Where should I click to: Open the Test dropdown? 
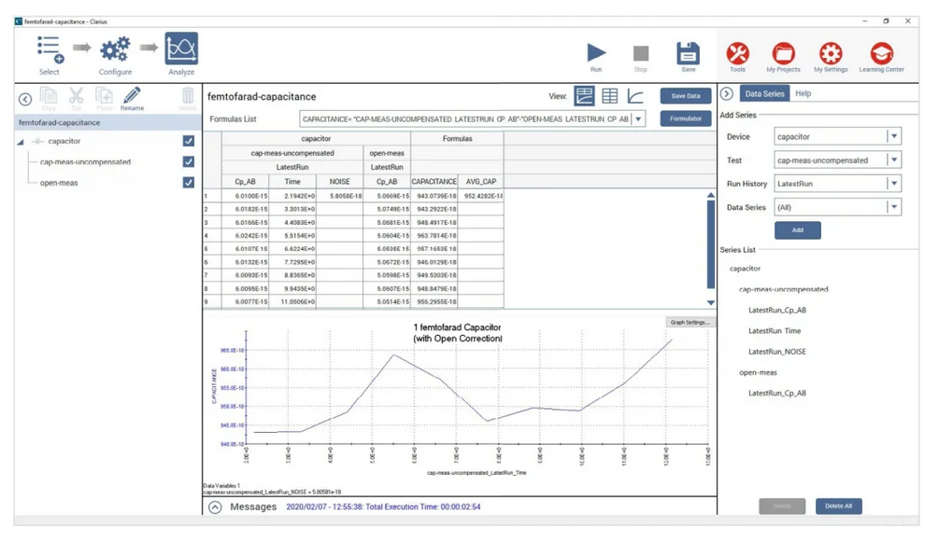(x=894, y=160)
